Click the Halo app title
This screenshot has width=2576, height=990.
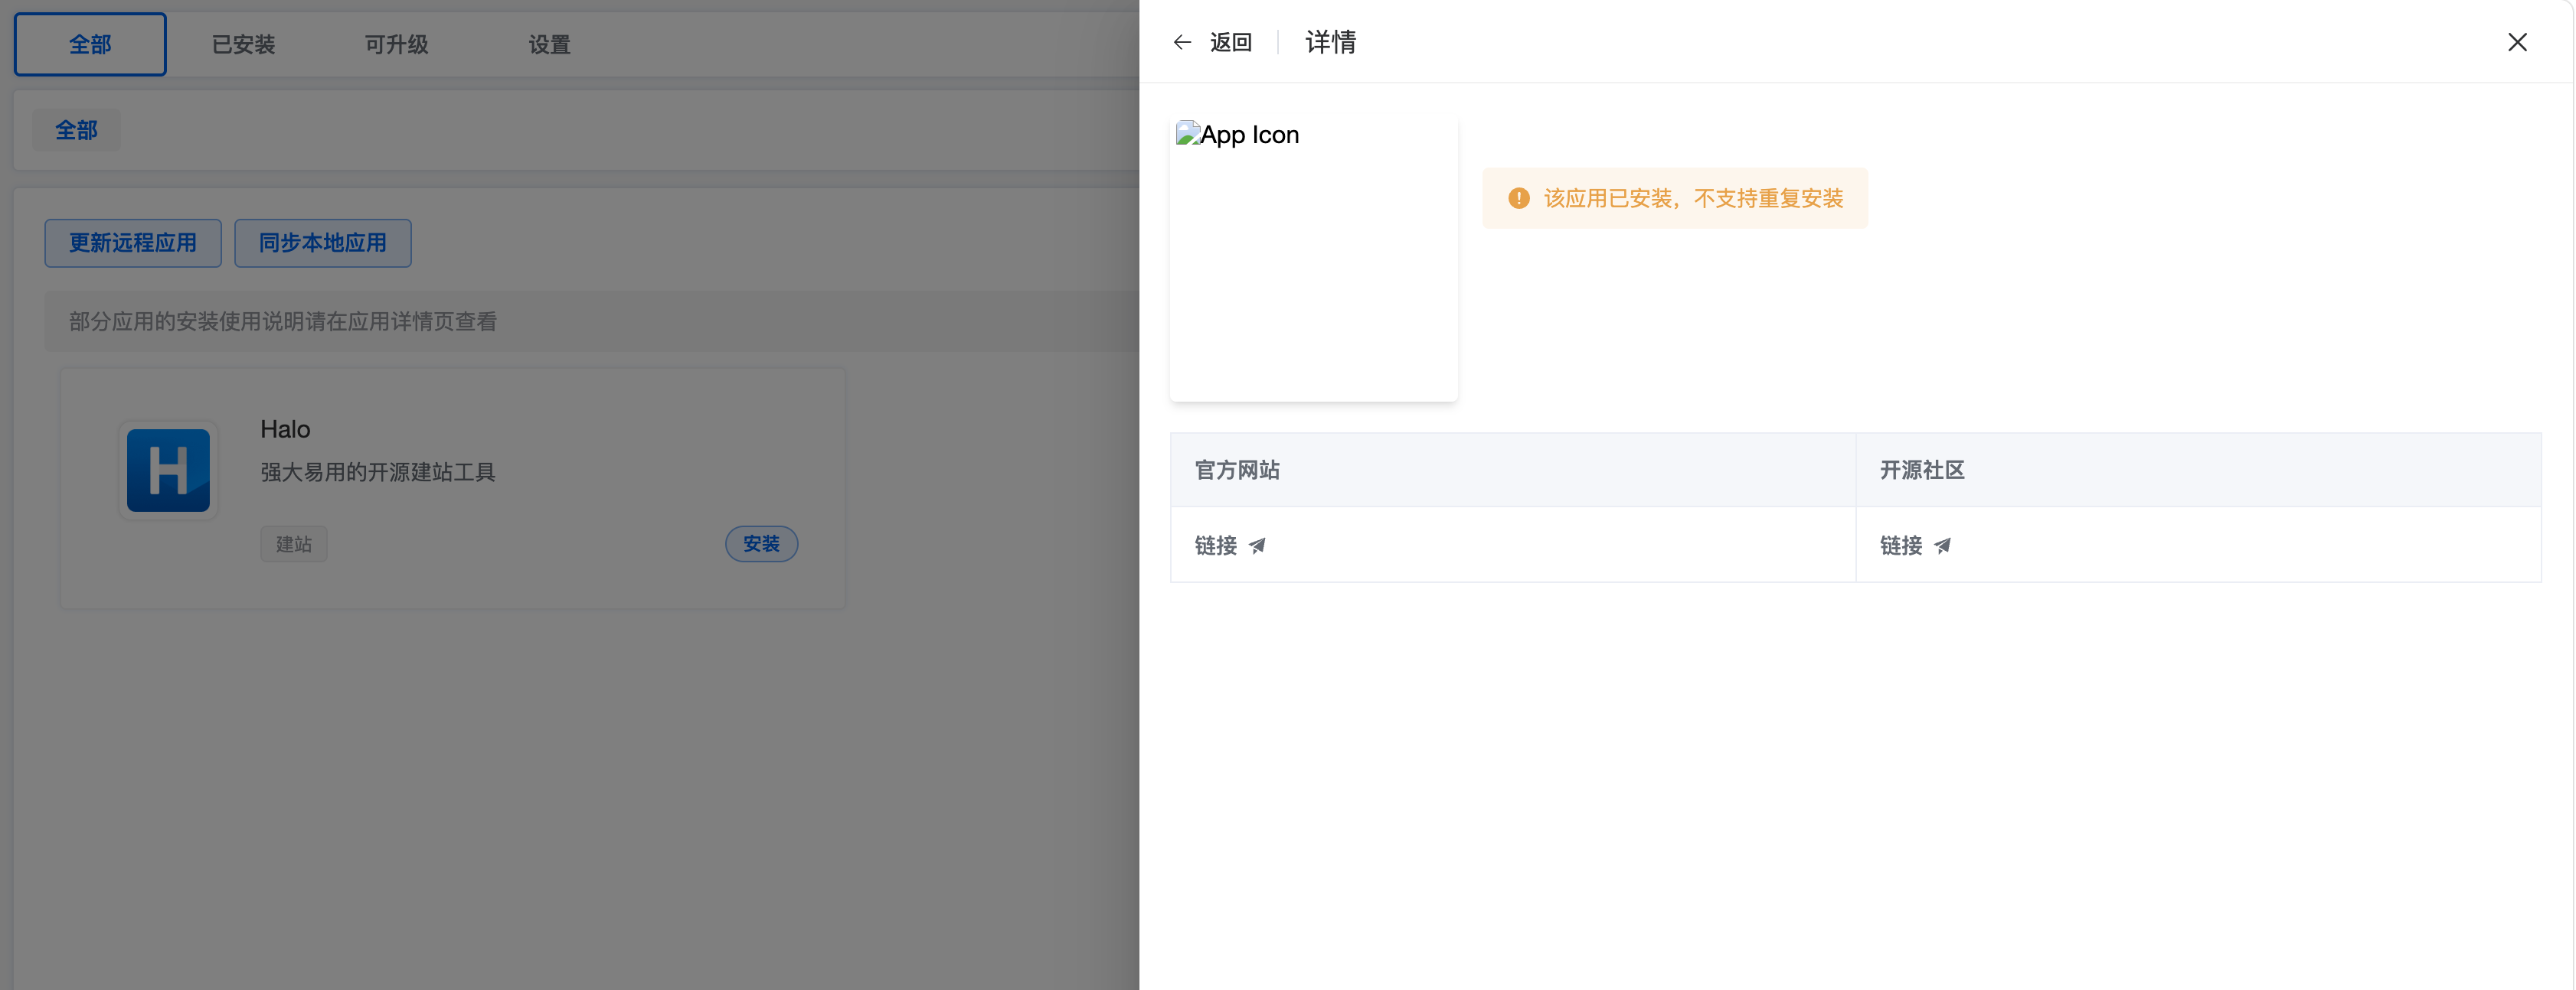click(285, 428)
